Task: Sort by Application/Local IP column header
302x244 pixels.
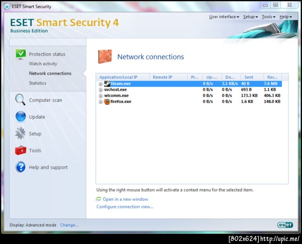Action: click(x=122, y=77)
